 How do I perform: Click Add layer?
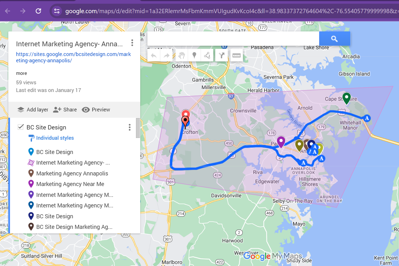click(33, 110)
